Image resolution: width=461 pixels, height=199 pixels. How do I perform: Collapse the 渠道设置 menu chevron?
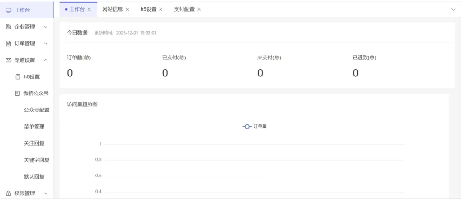46,60
